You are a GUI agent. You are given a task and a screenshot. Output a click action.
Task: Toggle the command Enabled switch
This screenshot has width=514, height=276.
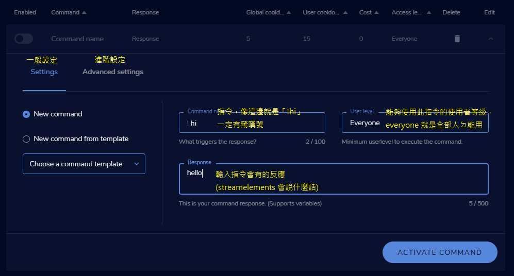click(x=24, y=39)
